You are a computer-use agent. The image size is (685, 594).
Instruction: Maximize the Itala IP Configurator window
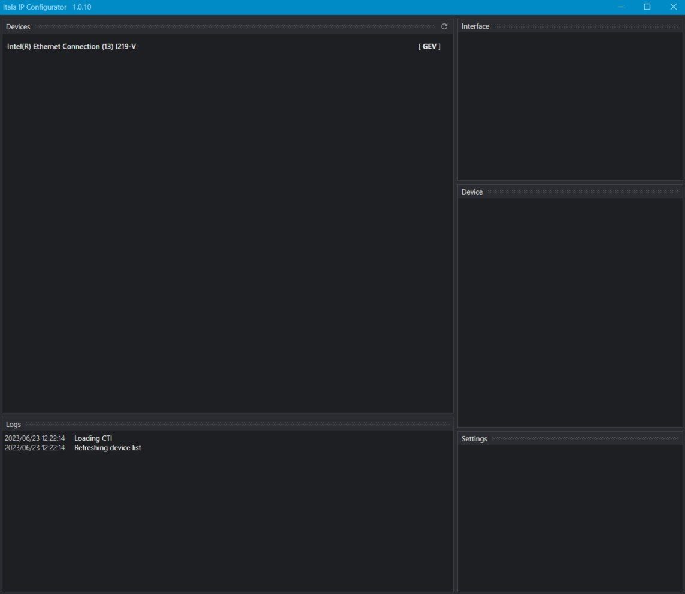[x=647, y=7]
